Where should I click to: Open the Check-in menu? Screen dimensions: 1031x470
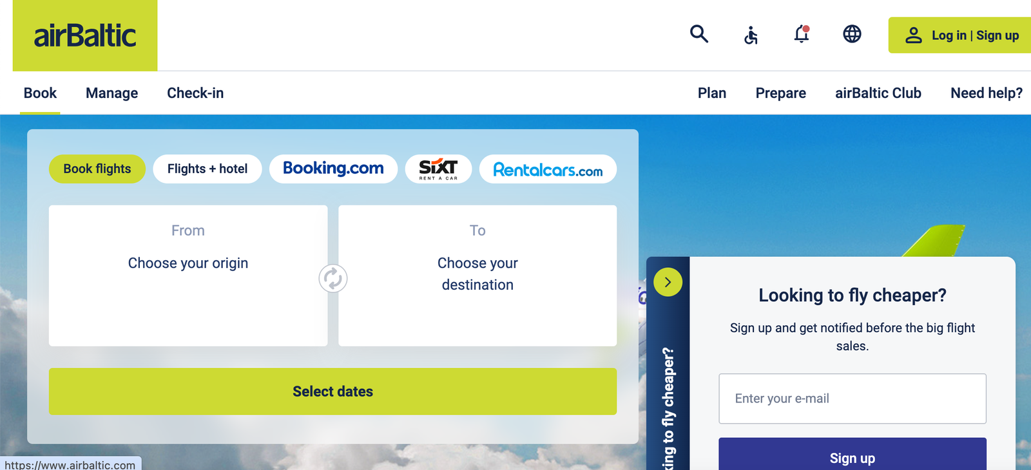195,93
